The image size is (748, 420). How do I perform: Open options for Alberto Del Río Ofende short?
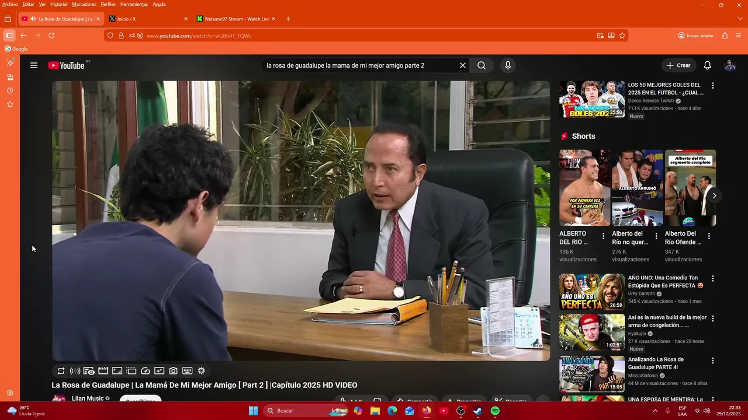point(709,236)
